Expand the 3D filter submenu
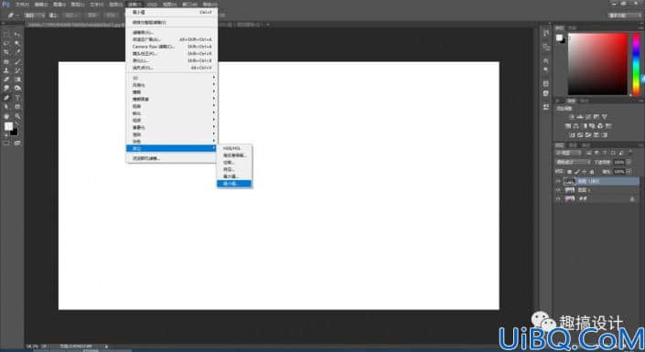Screen dimensions: 645x352 (172, 78)
